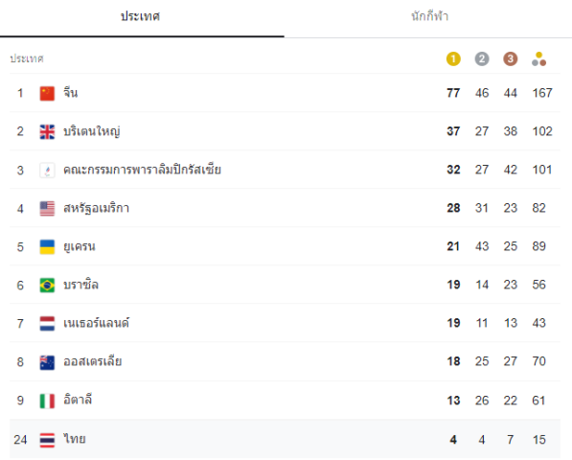The height and width of the screenshot is (460, 572).
Task: Select the ประเทศ tab
Action: (141, 16)
